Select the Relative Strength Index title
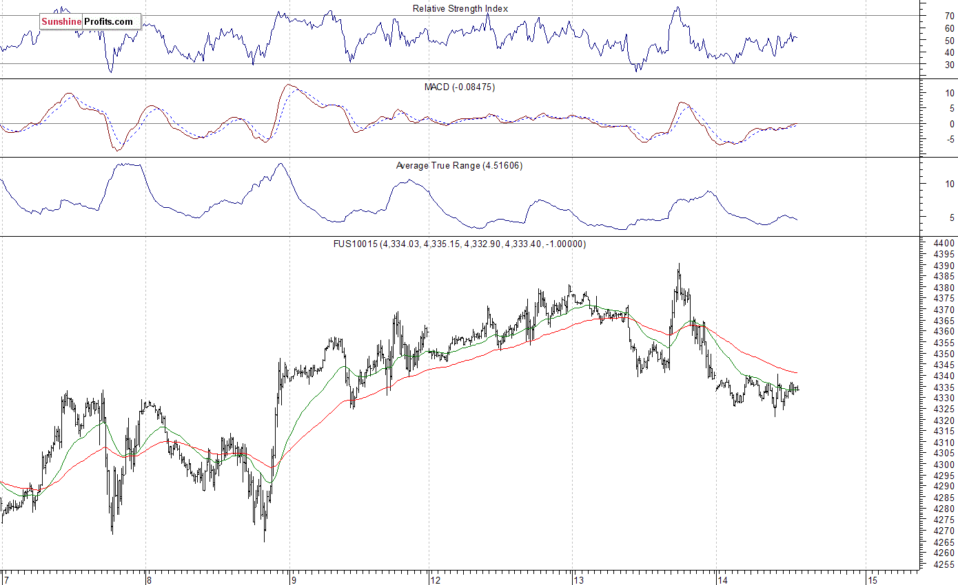The height and width of the screenshot is (585, 958). pyautogui.click(x=460, y=8)
